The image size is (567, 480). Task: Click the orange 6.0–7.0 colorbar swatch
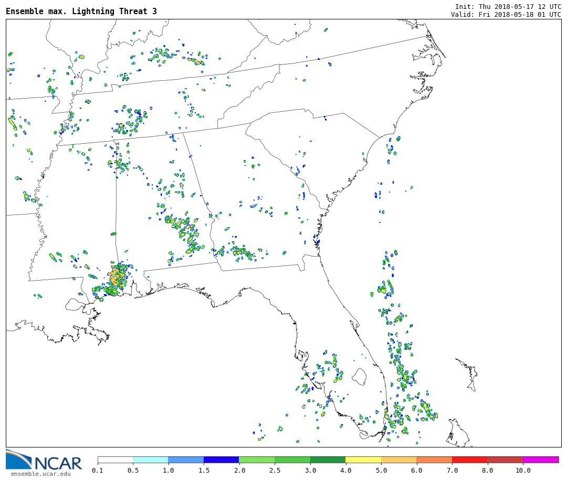(434, 460)
